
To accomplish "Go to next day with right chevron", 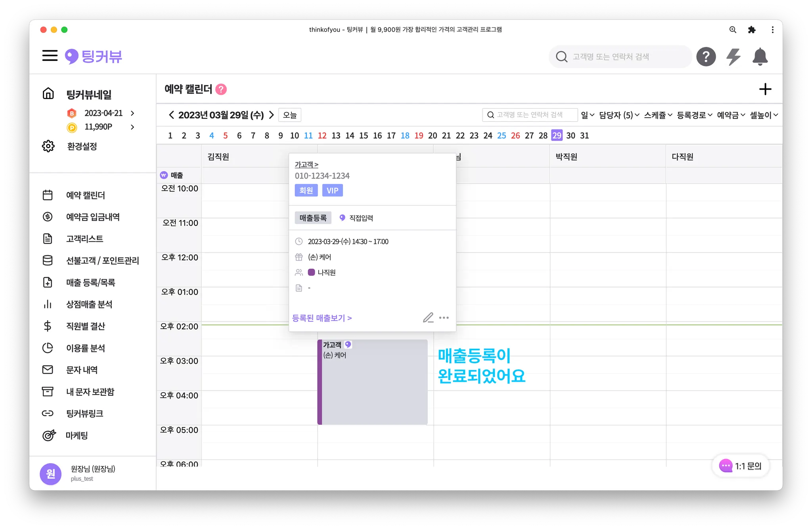I will pos(272,115).
